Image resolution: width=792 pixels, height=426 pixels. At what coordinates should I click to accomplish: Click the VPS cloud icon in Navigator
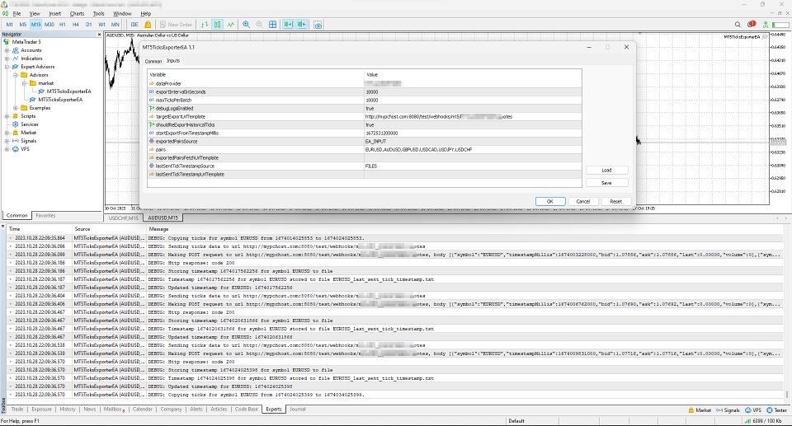16,149
